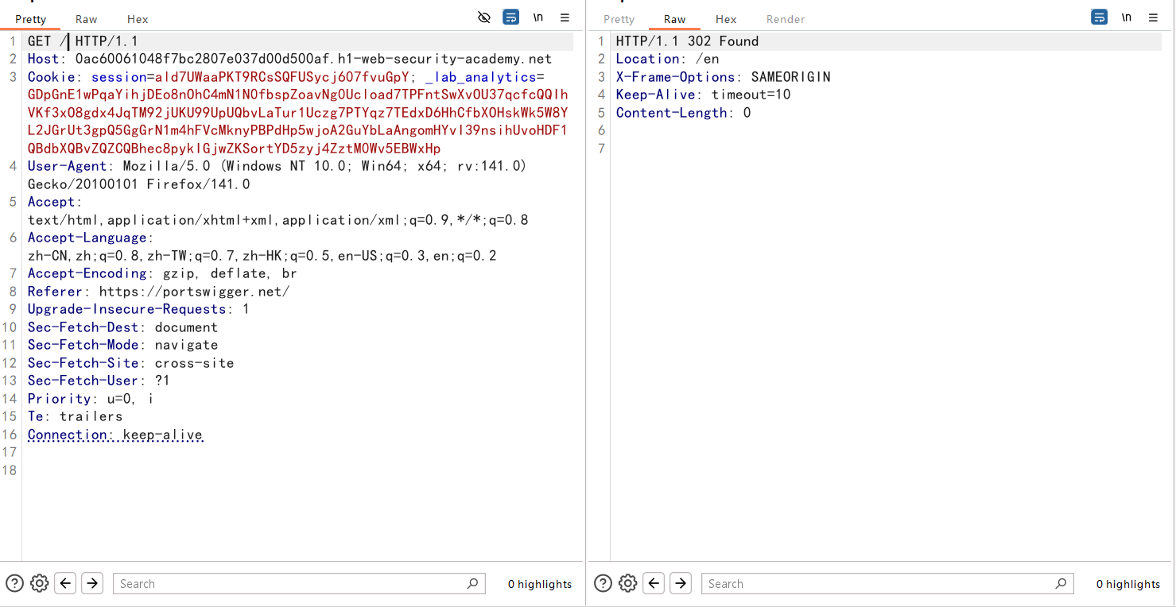Open the response Render tab
Image resolution: width=1176 pixels, height=607 pixels.
pos(785,19)
